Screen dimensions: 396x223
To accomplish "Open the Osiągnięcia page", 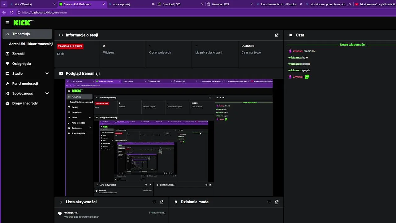I will [x=27, y=63].
